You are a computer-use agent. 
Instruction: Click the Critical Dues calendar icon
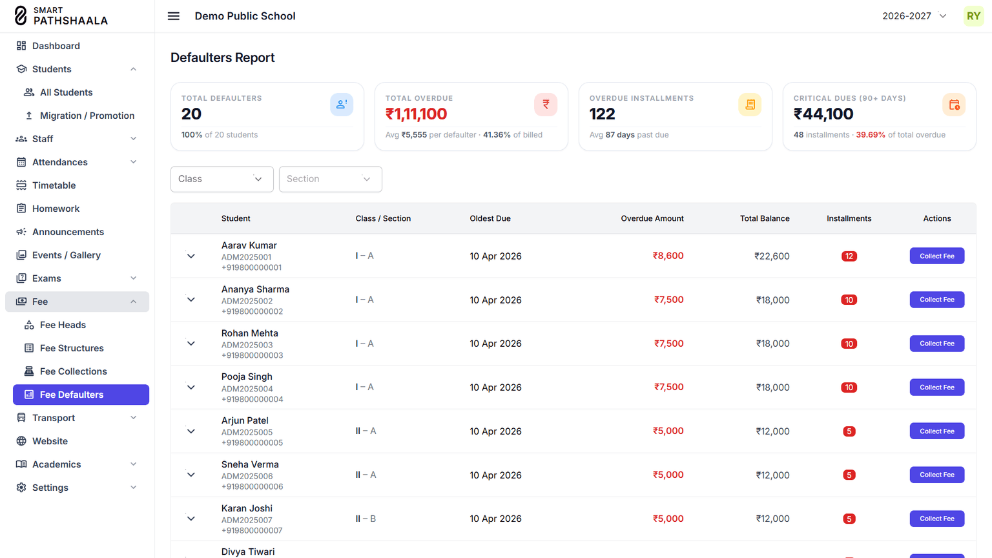[954, 105]
